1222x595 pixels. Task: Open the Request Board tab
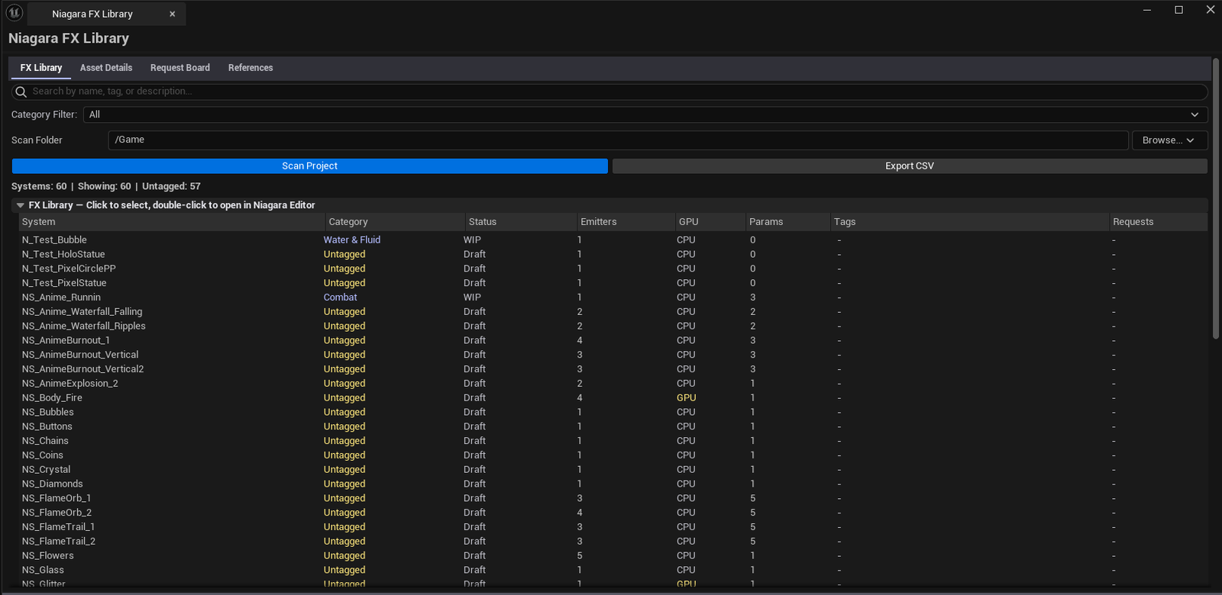coord(180,68)
